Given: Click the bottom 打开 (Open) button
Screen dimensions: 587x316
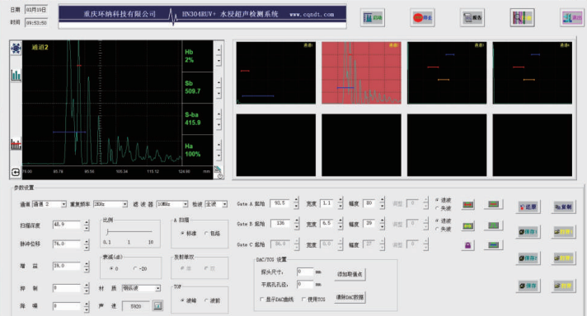Looking at the screenshot, I should coord(563,286).
